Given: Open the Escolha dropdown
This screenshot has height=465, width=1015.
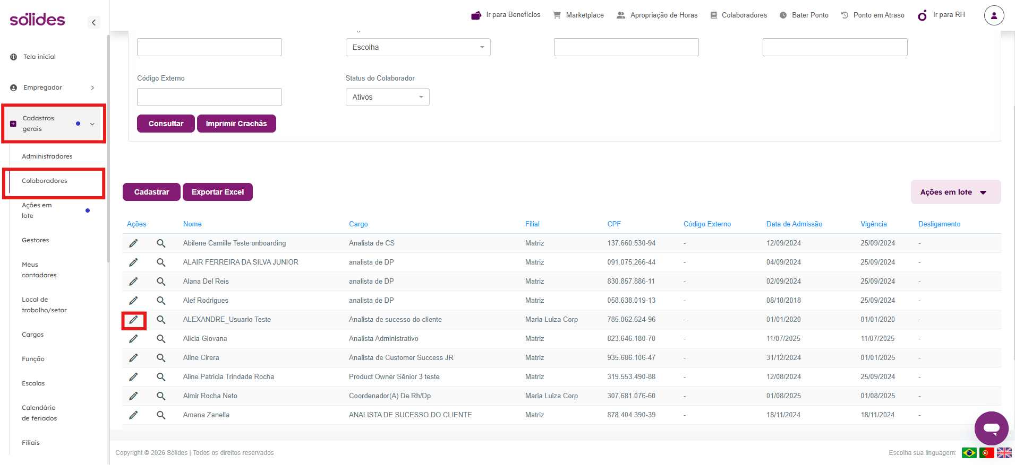Looking at the screenshot, I should [418, 47].
